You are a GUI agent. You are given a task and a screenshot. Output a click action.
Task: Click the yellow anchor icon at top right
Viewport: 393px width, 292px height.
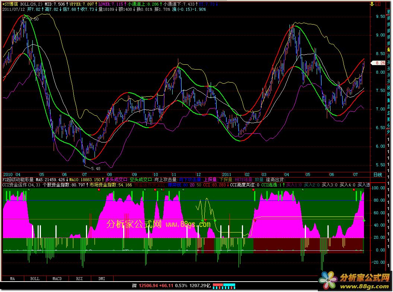pos(372,4)
